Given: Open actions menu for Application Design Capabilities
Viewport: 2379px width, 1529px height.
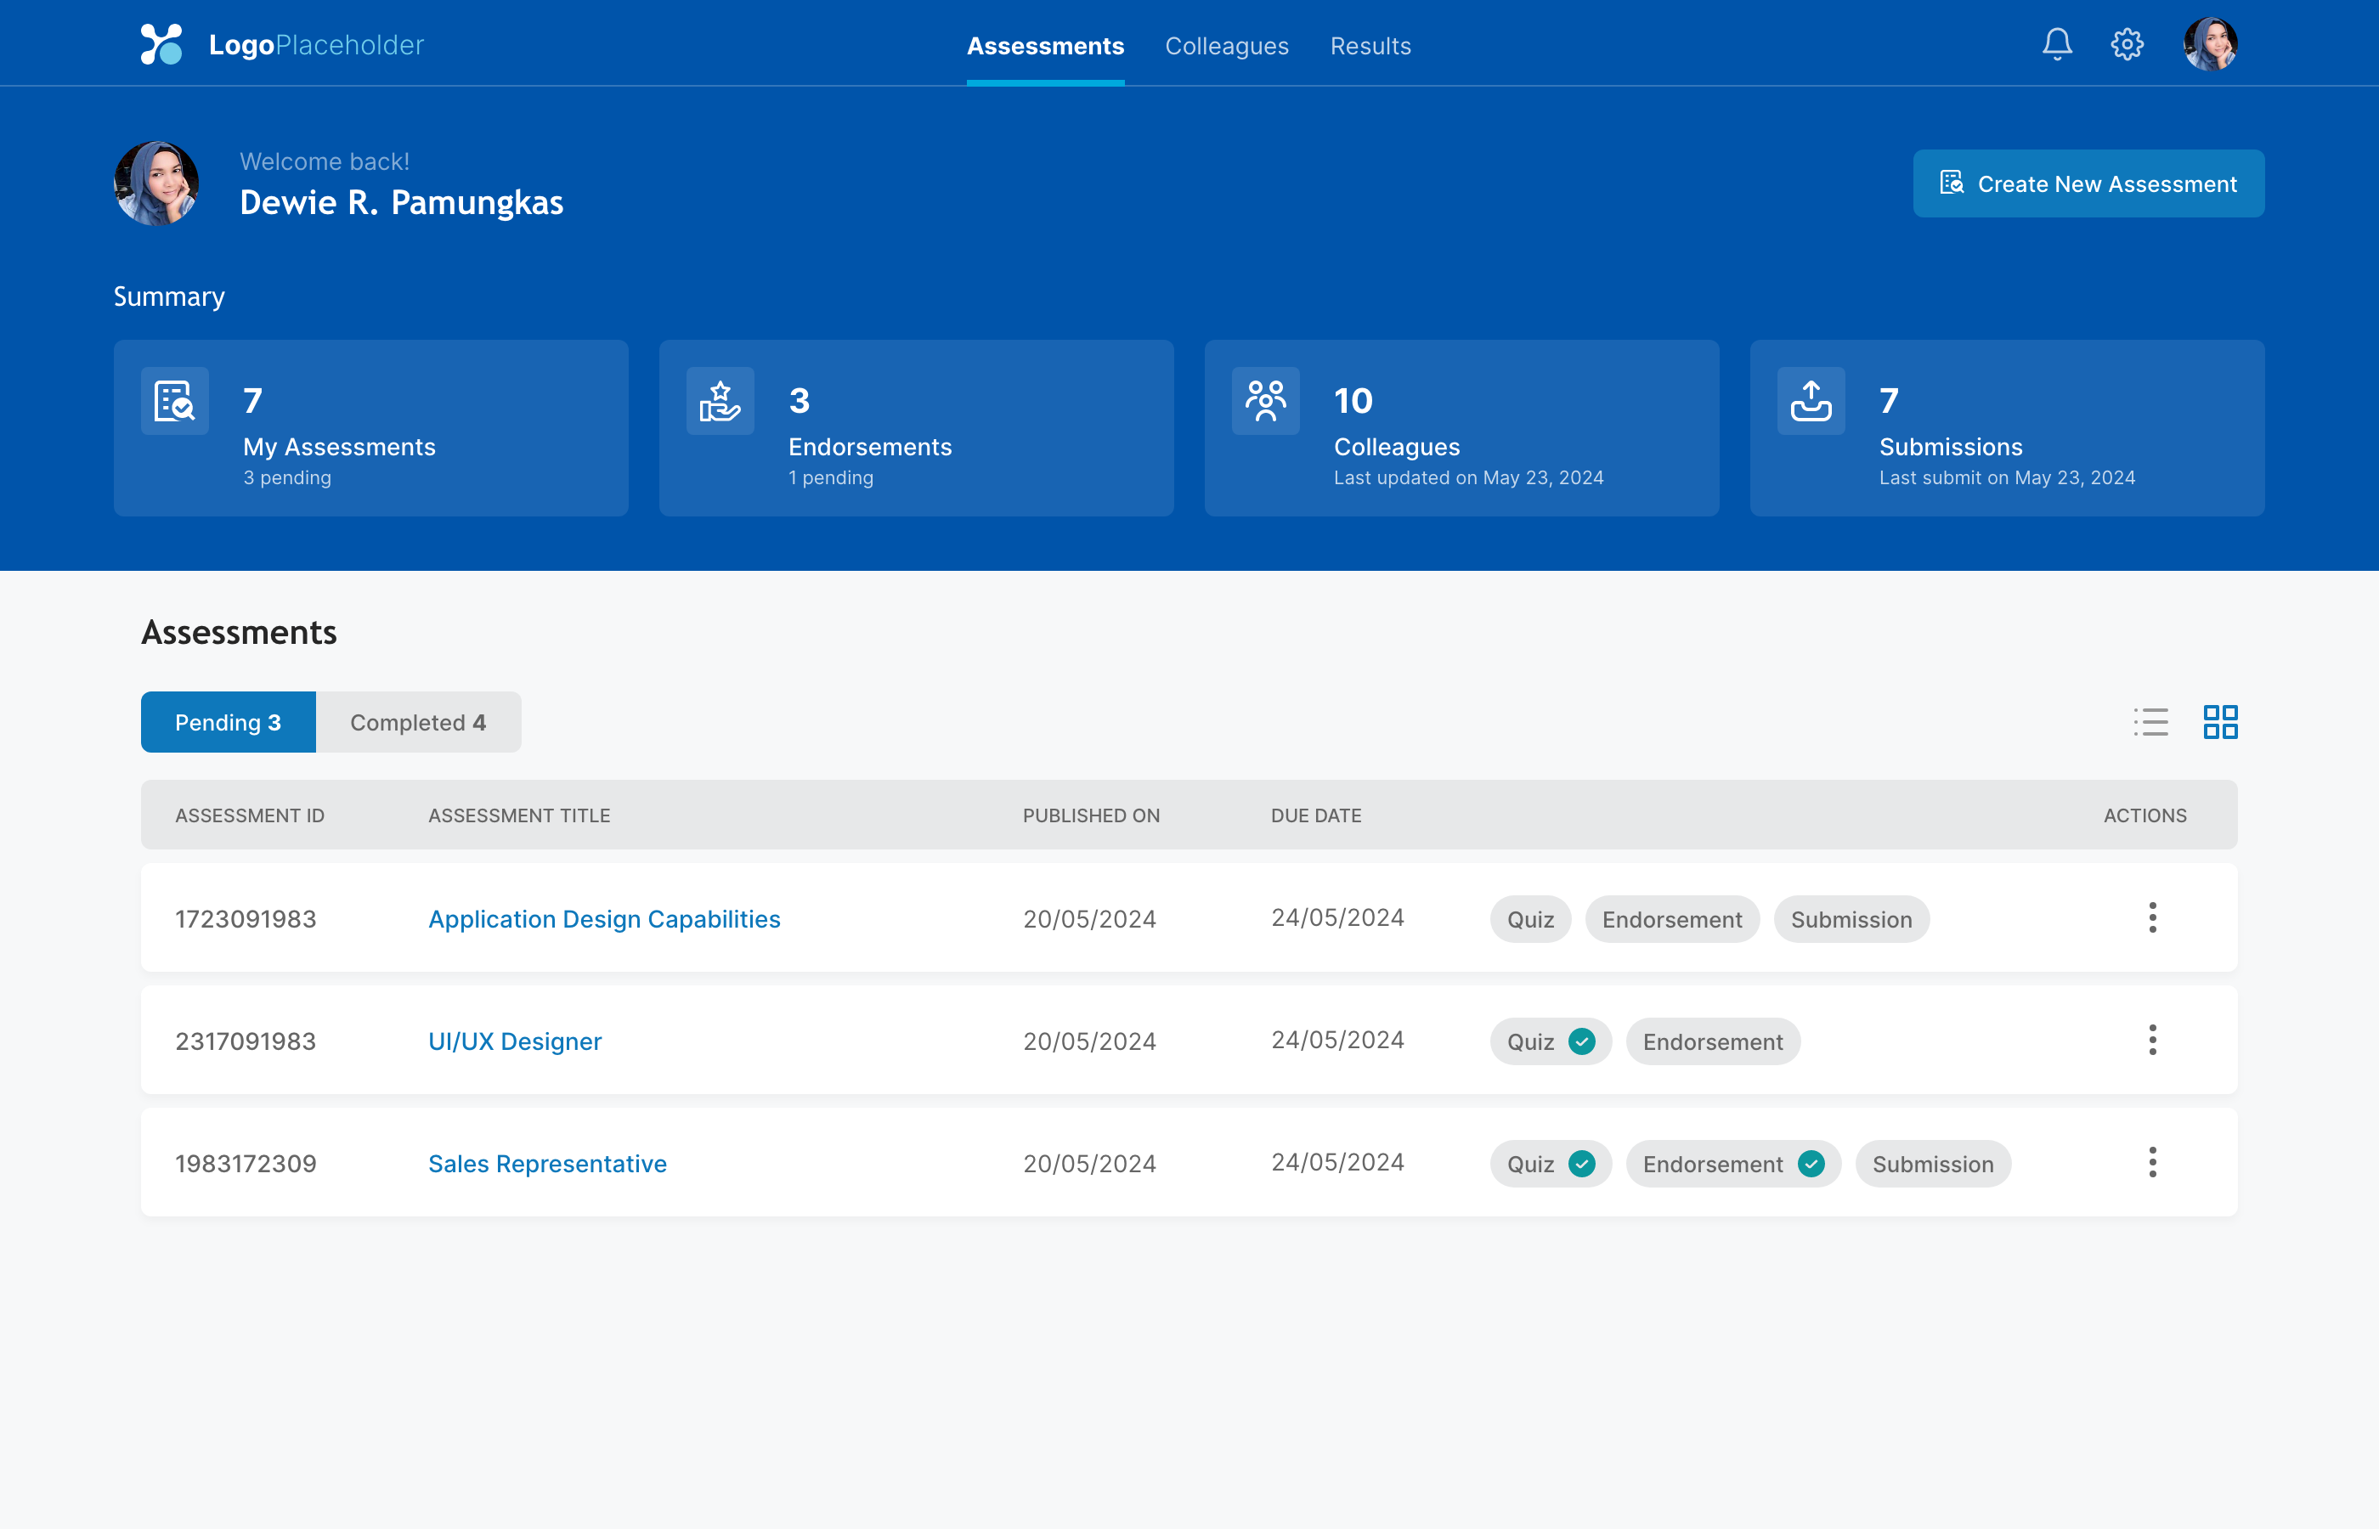Looking at the screenshot, I should (x=2151, y=917).
